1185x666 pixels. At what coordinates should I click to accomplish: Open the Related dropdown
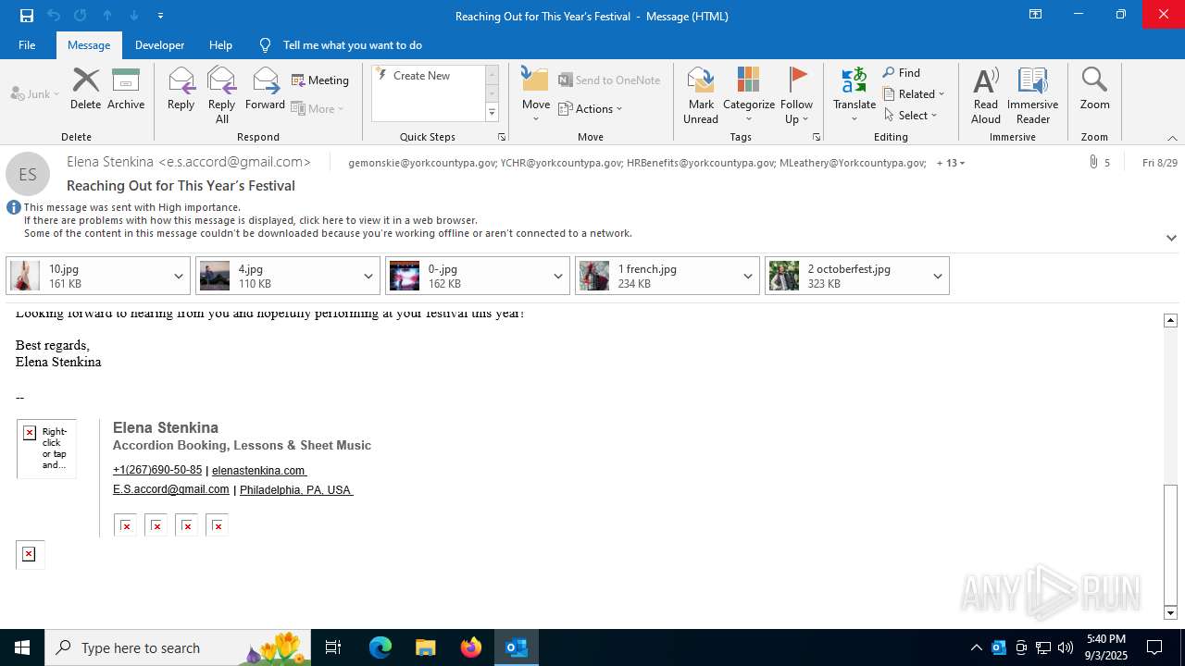pyautogui.click(x=914, y=94)
